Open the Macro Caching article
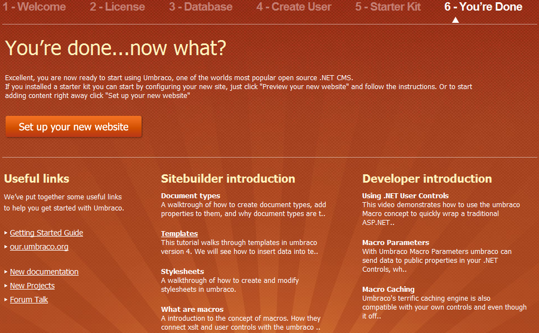The width and height of the screenshot is (539, 333). 389,290
